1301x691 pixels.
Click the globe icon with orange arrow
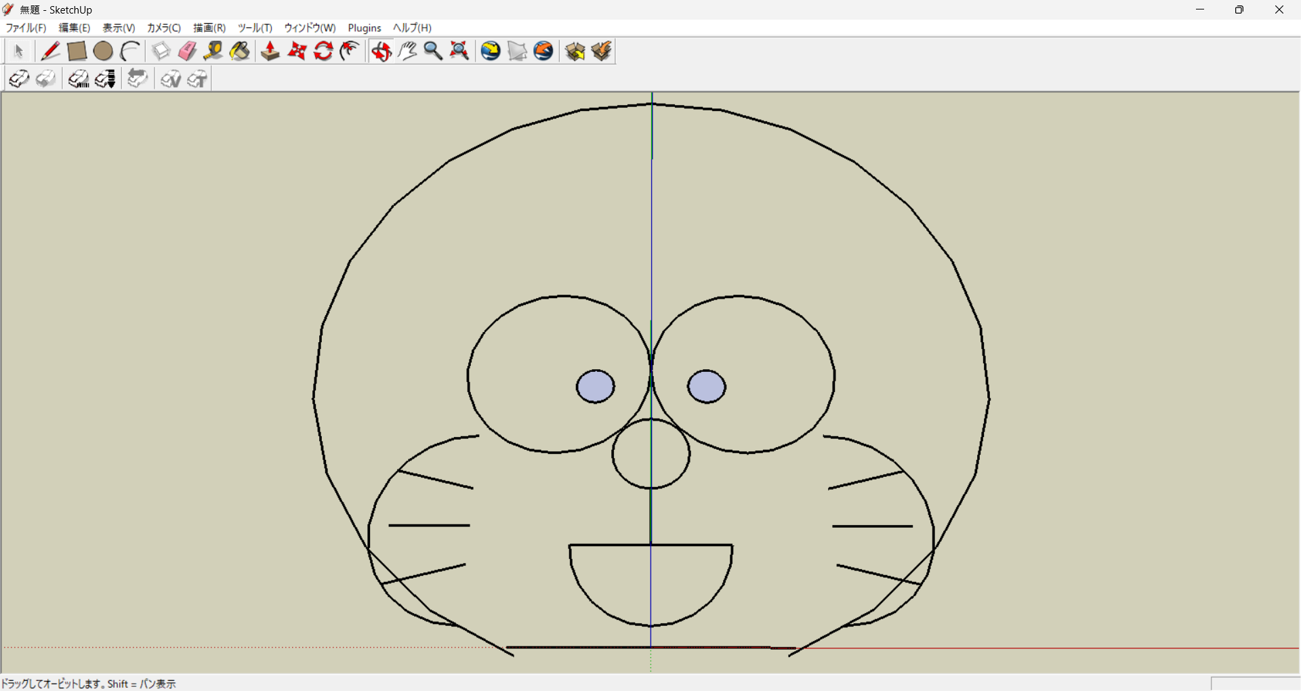543,51
